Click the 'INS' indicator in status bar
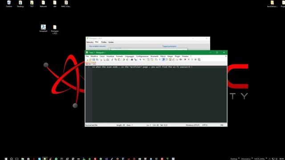 coord(222,125)
